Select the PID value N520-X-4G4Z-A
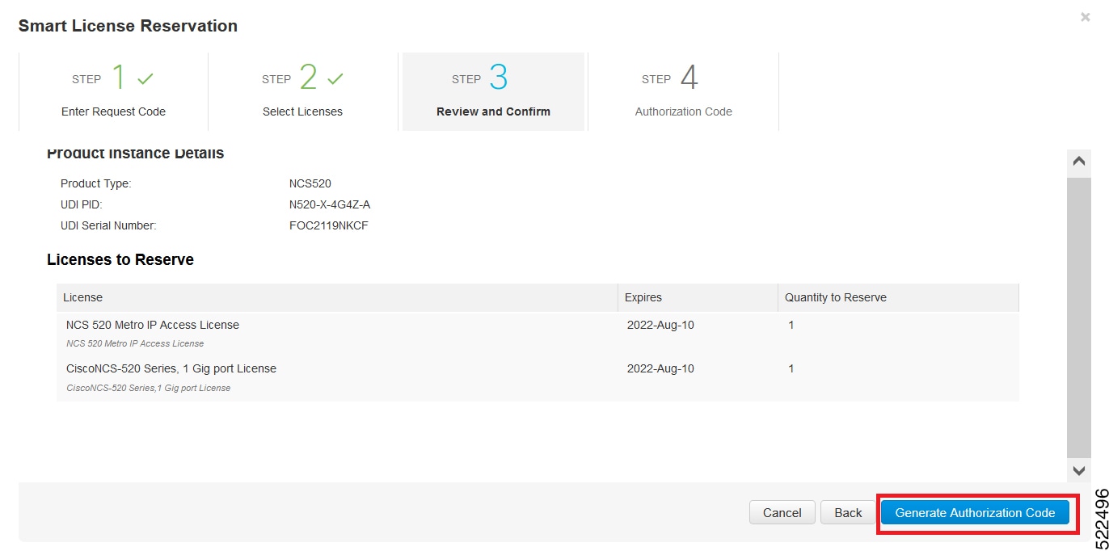1109x551 pixels. (330, 204)
